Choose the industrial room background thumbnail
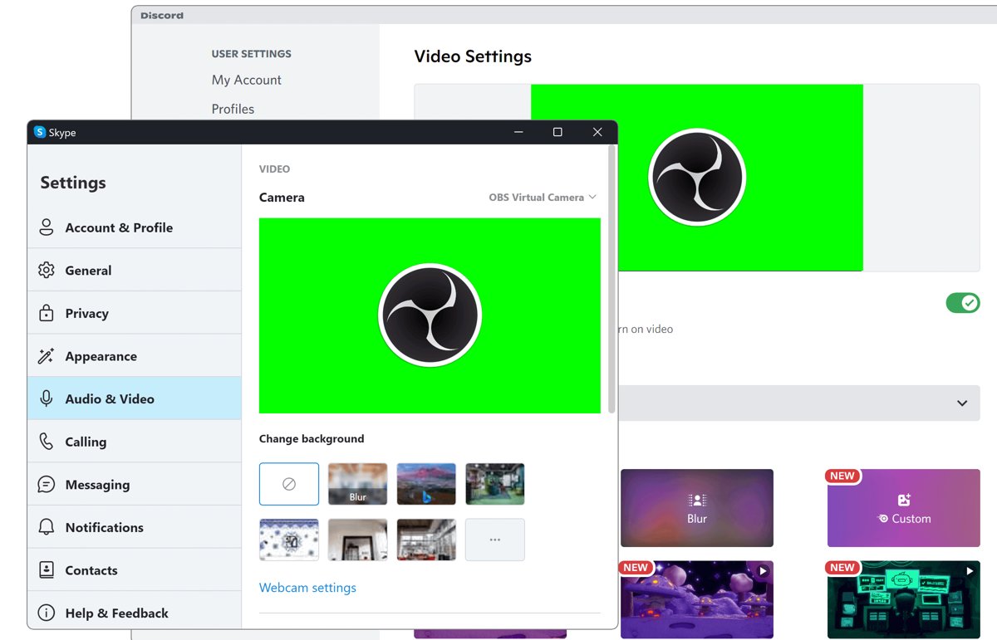Viewport: 997px width, 640px height. [495, 484]
